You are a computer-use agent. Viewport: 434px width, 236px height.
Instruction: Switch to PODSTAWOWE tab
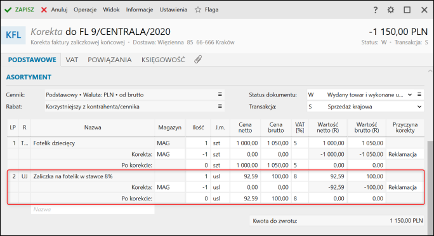[x=32, y=60]
